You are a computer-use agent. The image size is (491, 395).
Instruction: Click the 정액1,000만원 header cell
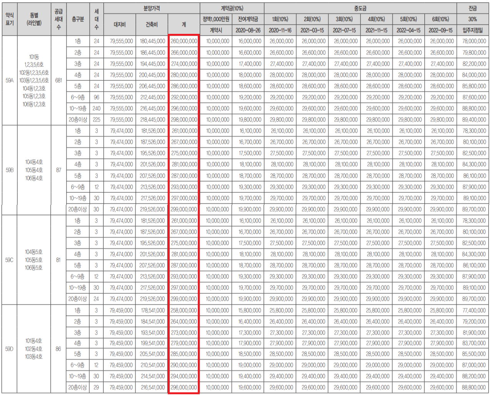click(x=216, y=19)
